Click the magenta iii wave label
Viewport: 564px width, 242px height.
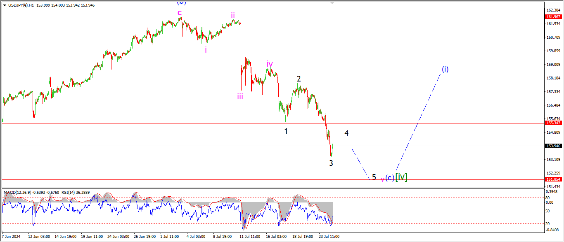click(240, 96)
